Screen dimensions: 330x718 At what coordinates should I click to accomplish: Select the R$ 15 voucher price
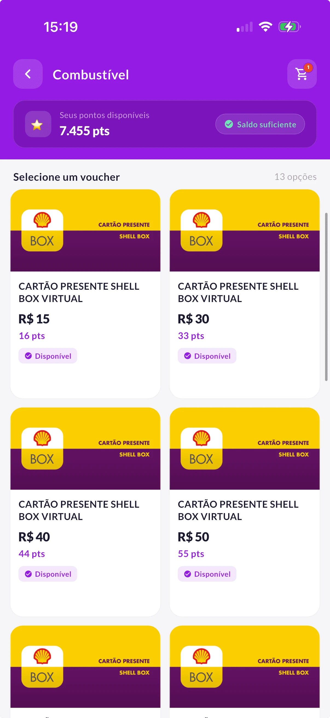(x=34, y=319)
